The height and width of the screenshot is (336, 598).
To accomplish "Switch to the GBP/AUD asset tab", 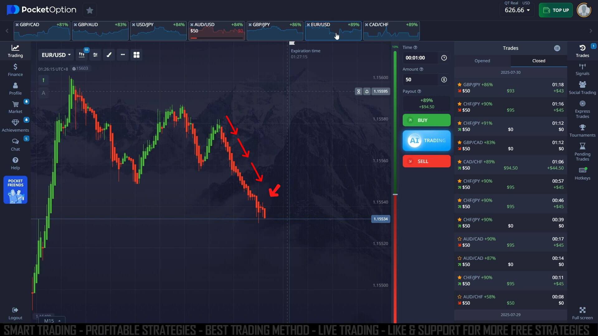I will pos(100,31).
